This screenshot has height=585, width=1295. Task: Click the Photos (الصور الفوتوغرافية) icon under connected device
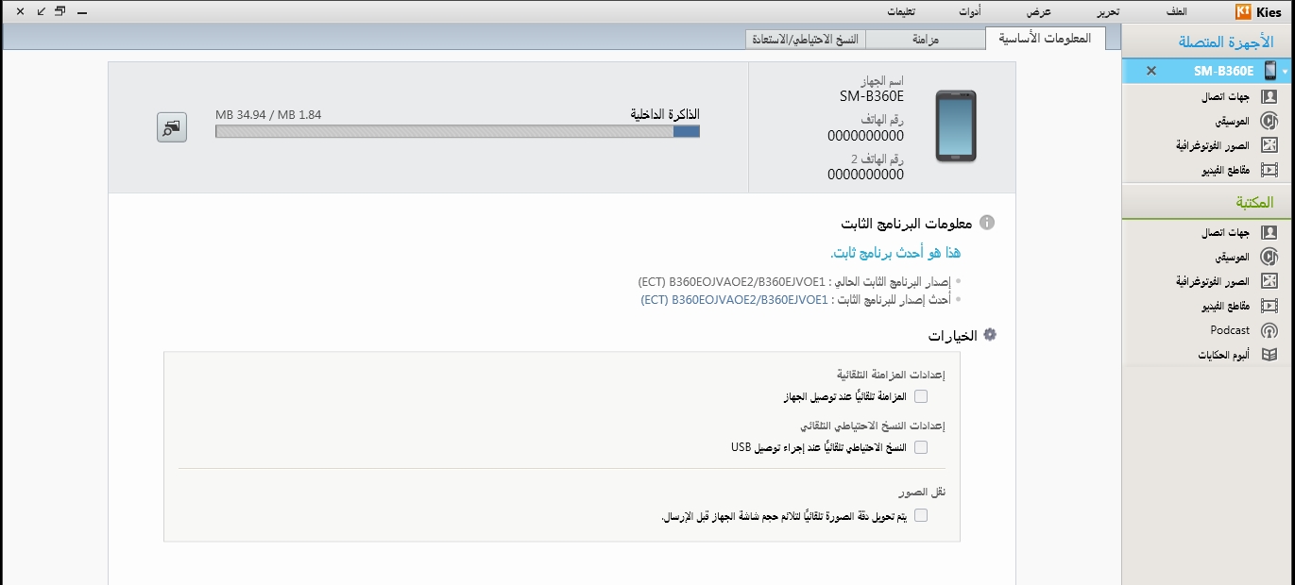(1269, 146)
